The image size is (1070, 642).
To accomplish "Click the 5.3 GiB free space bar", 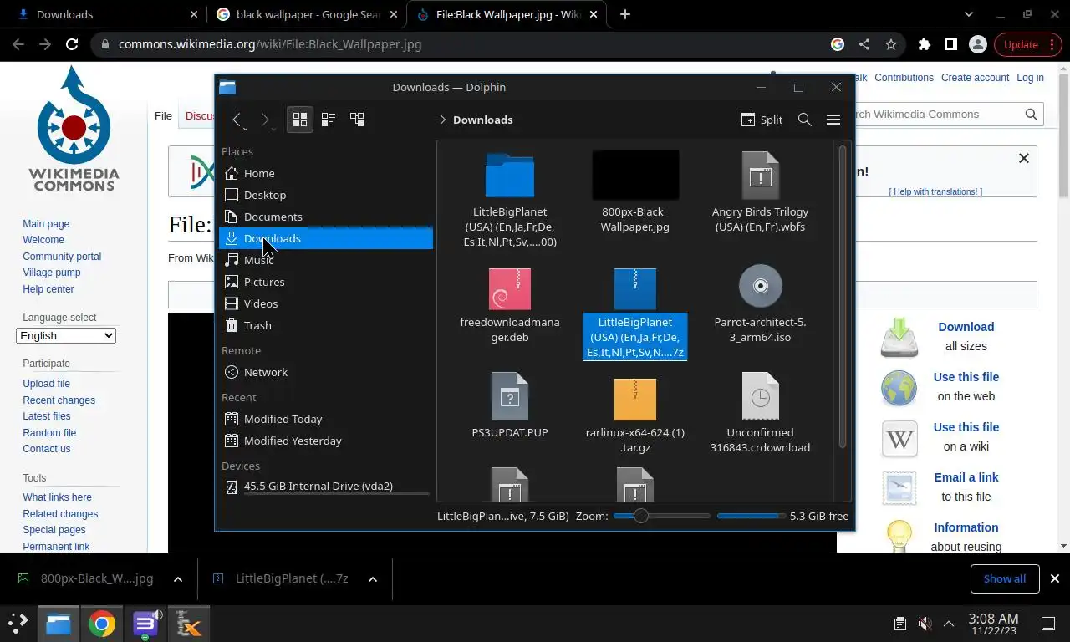I will pyautogui.click(x=751, y=516).
